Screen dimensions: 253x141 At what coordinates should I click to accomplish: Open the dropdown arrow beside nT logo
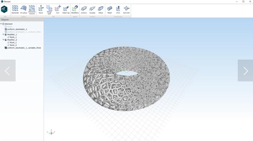point(9,9)
